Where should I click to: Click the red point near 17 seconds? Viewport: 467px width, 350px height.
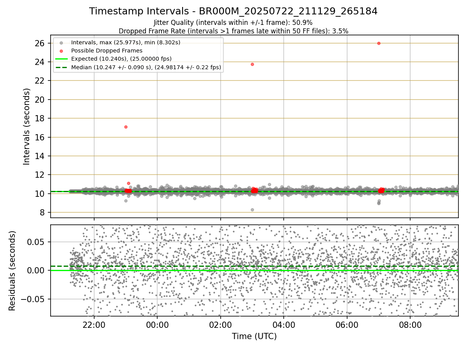click(x=126, y=127)
